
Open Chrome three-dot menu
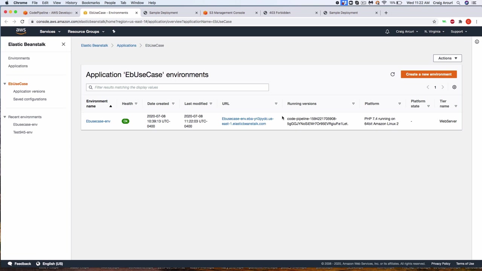(476, 21)
